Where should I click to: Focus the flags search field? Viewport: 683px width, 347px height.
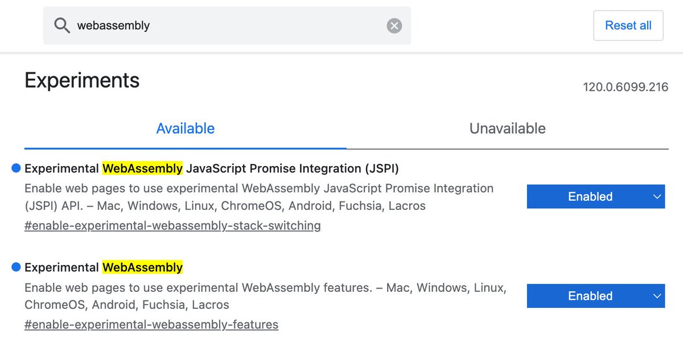click(228, 26)
